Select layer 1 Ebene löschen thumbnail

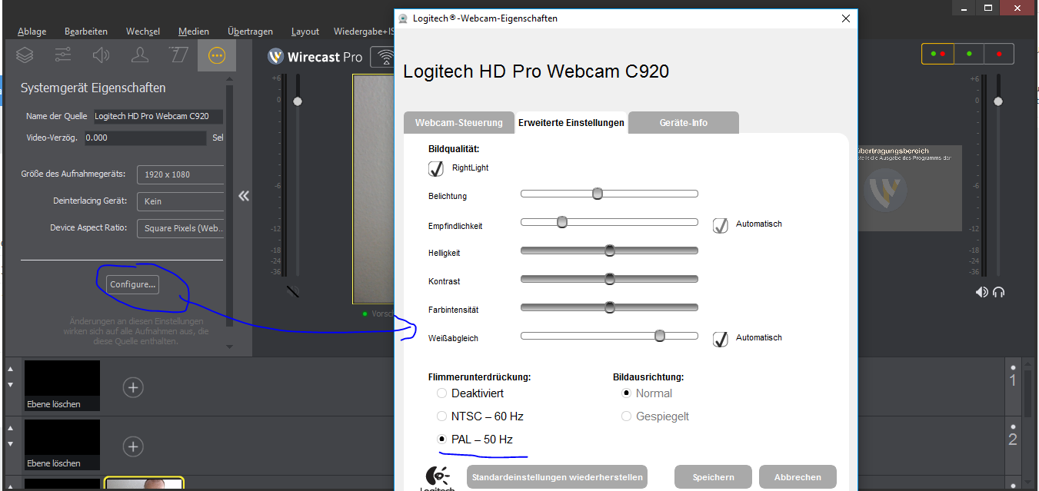pyautogui.click(x=62, y=386)
